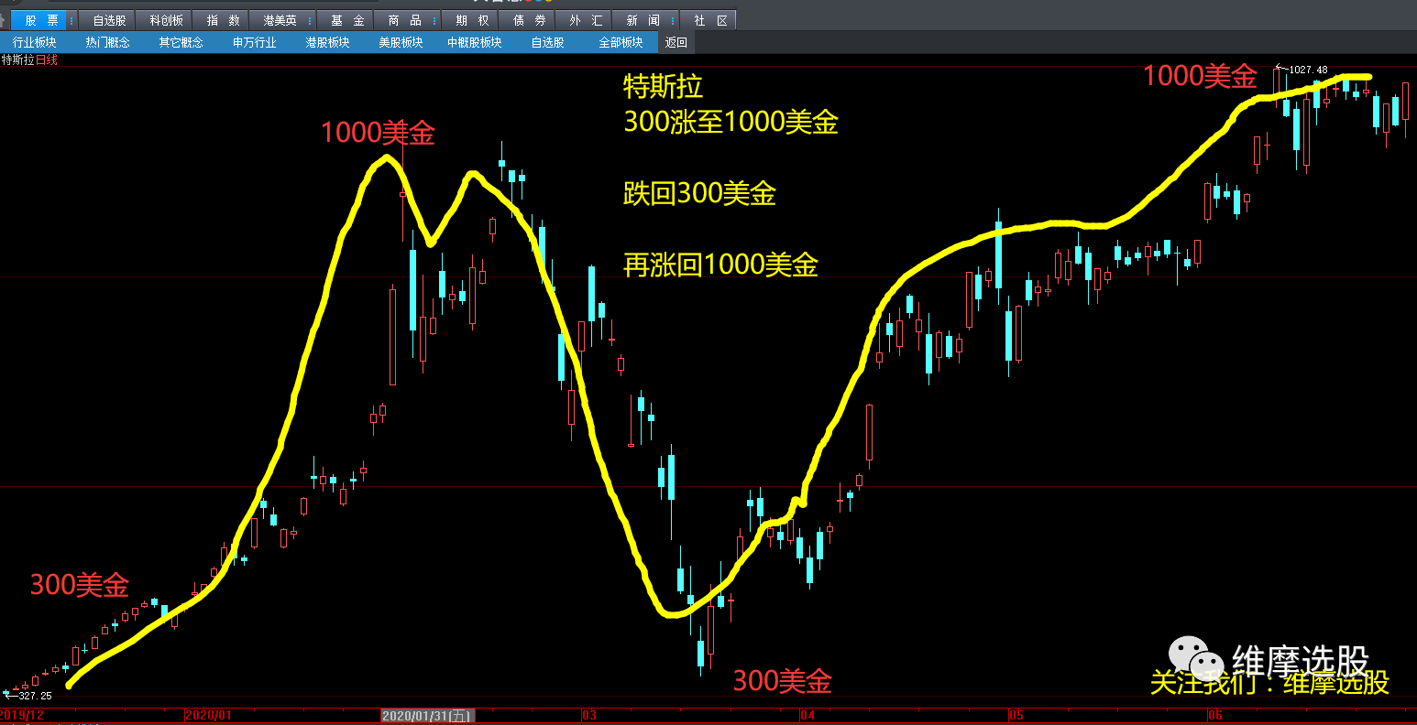Viewport: 1417px width, 725px height.
Task: Expand the dropdown dots beside 港美英
Action: click(x=312, y=20)
